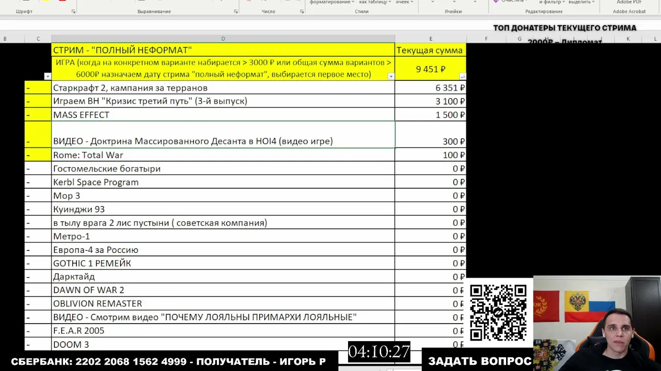Select column B header
The height and width of the screenshot is (371, 661).
5,39
